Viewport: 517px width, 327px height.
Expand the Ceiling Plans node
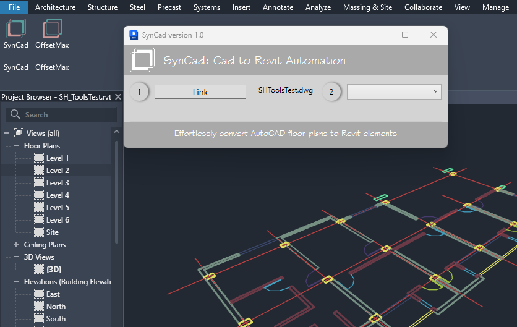16,244
